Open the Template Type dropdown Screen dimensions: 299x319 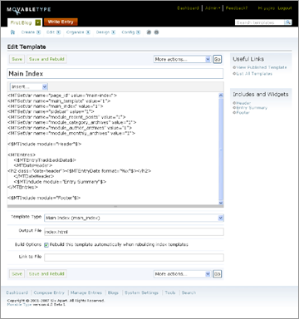tap(134, 218)
